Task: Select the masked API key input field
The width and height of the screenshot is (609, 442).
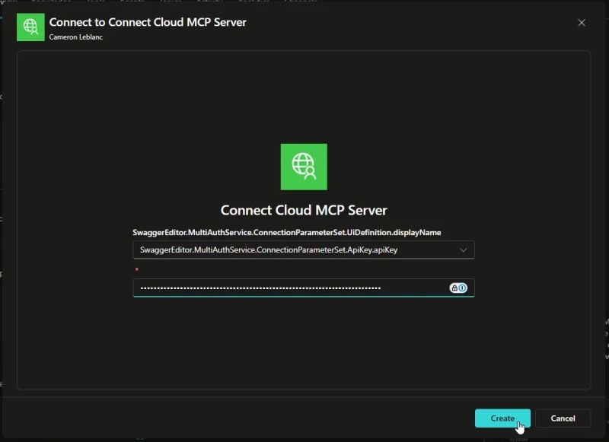Action: tap(289, 288)
